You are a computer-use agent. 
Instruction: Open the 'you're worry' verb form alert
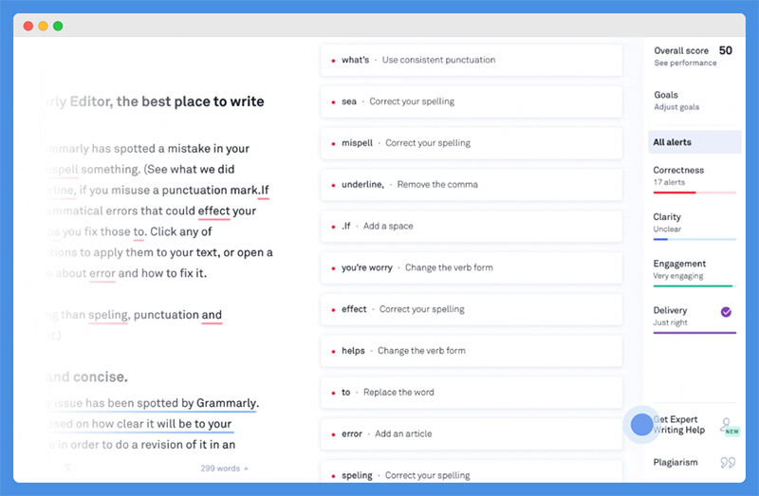tap(471, 267)
